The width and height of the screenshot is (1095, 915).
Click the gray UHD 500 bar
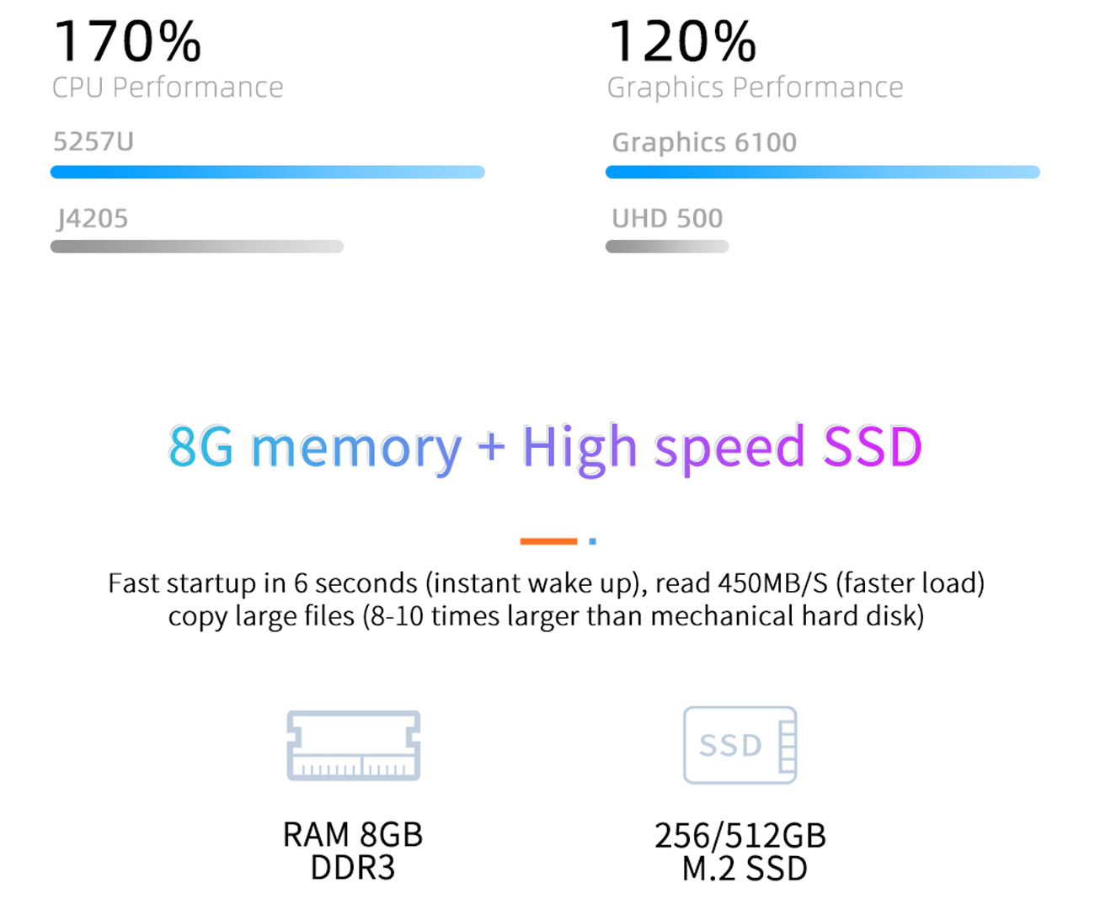(x=667, y=247)
